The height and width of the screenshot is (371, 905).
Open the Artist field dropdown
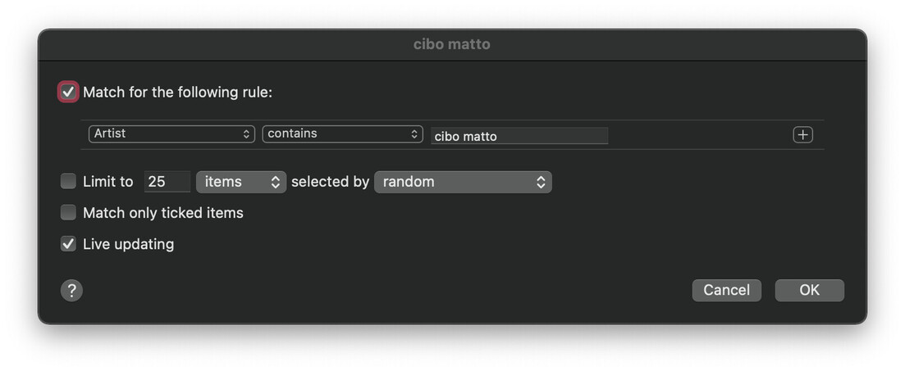pyautogui.click(x=171, y=133)
